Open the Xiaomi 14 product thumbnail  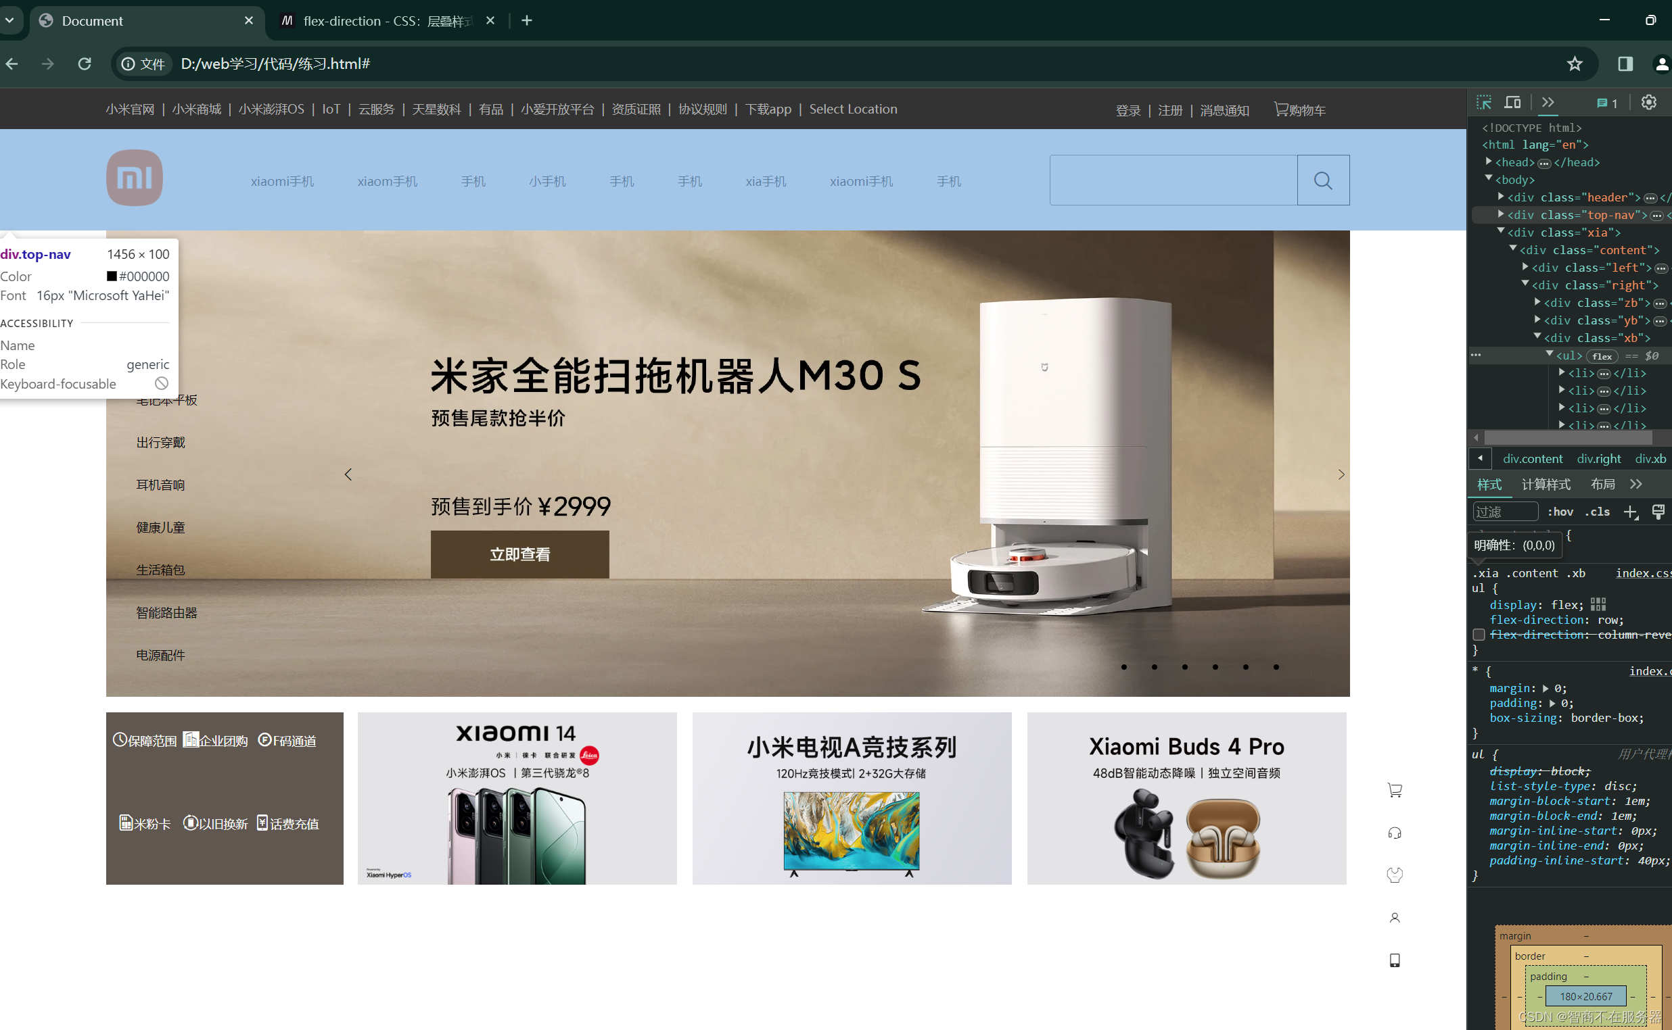(x=517, y=798)
